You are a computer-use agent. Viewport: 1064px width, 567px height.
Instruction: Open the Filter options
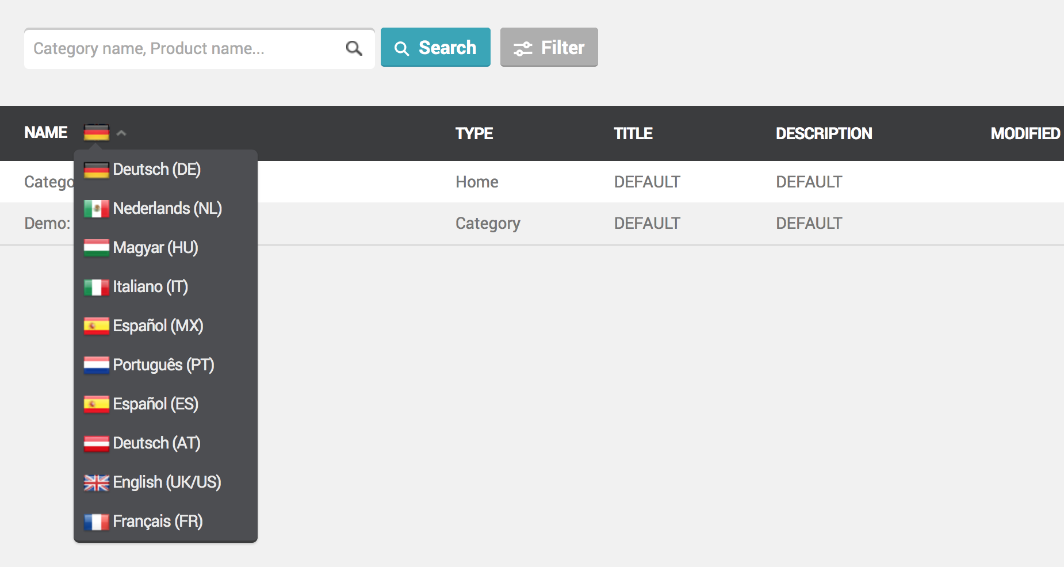click(x=549, y=47)
